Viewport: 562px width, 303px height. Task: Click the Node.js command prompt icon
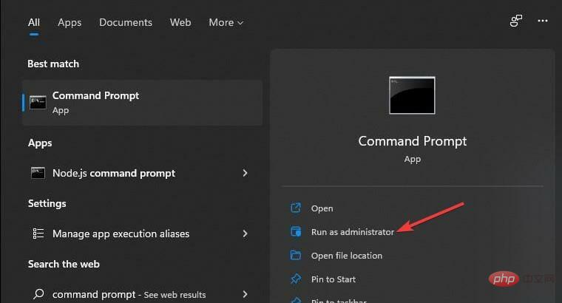click(38, 173)
